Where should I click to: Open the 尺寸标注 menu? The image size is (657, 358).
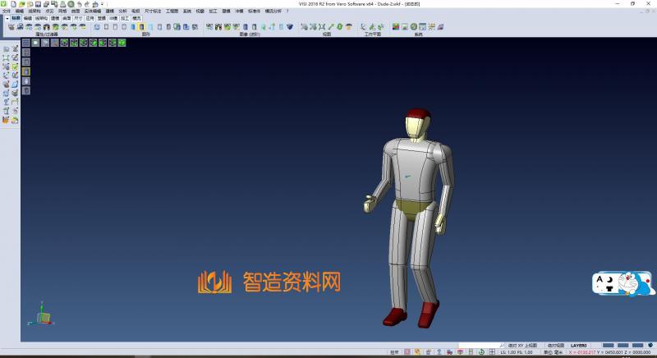point(153,11)
